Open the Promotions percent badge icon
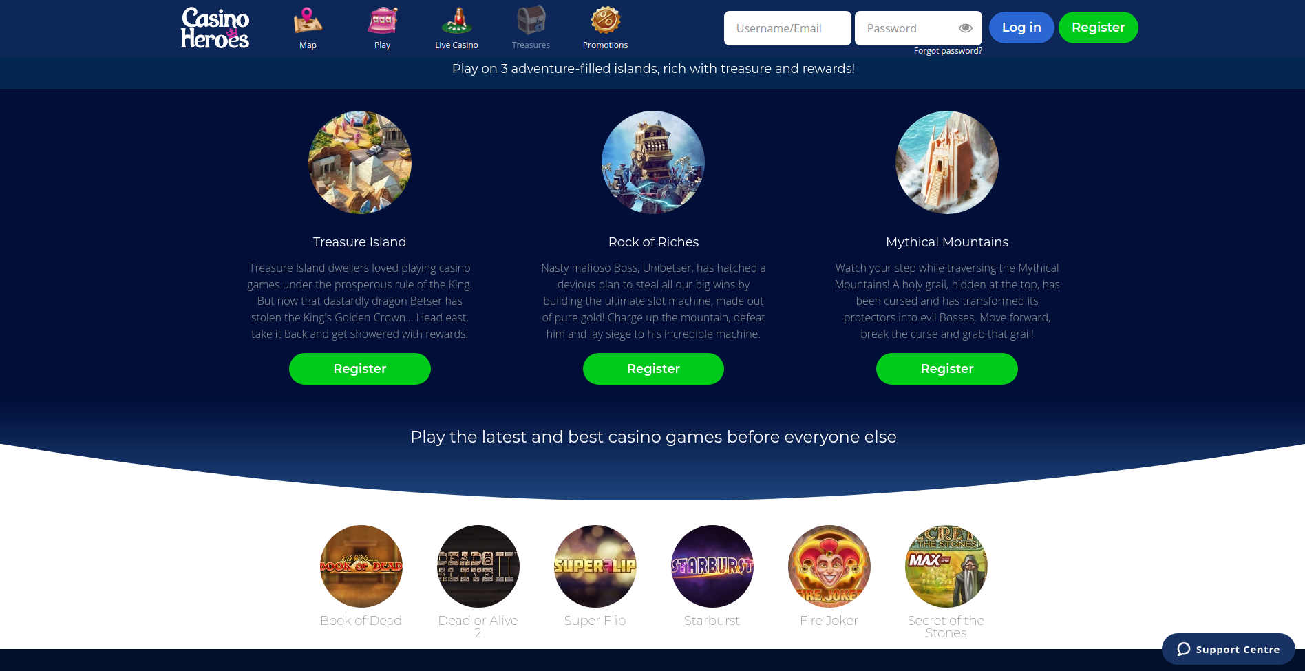 click(605, 21)
